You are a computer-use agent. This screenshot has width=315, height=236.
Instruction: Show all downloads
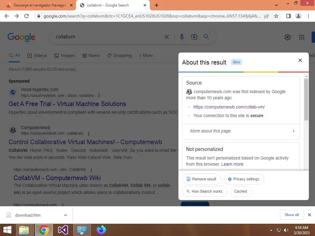pyautogui.click(x=292, y=215)
